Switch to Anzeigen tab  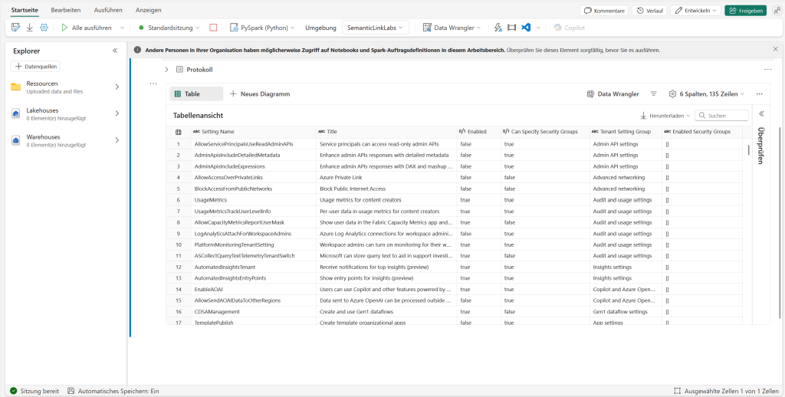click(x=148, y=10)
